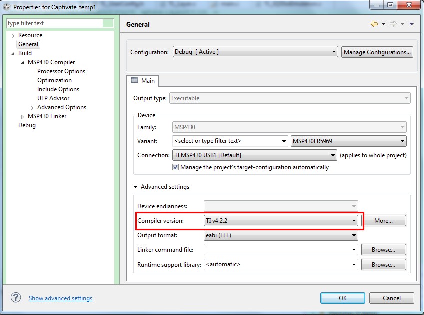Expand the MSP430 Linker tree node

[x=22, y=117]
